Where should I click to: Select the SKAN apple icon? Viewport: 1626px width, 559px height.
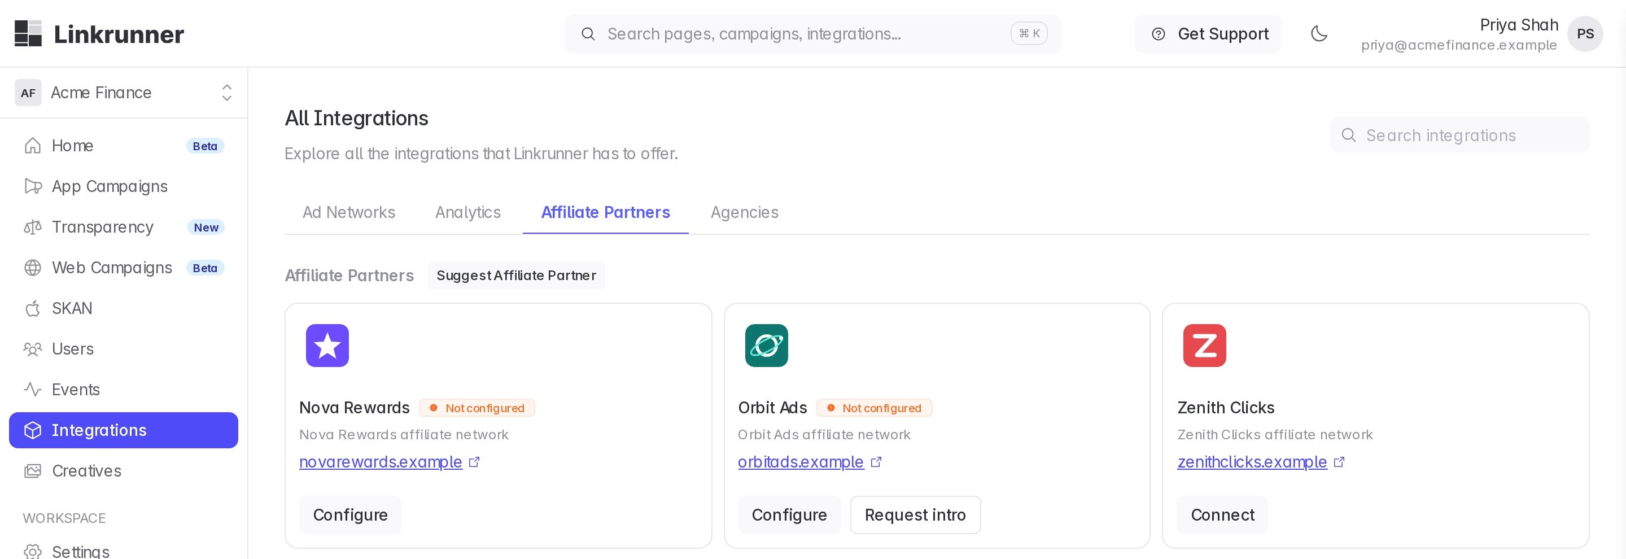pyautogui.click(x=33, y=308)
